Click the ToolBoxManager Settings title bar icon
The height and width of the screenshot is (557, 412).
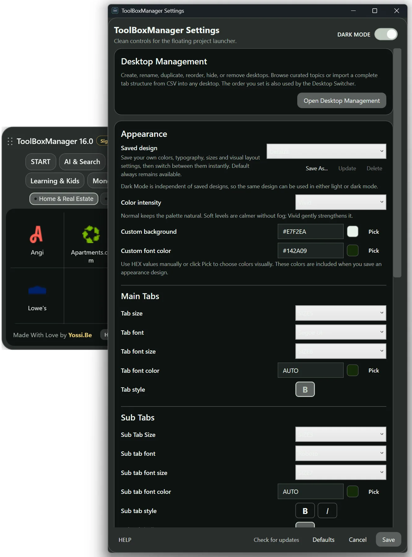(x=115, y=11)
